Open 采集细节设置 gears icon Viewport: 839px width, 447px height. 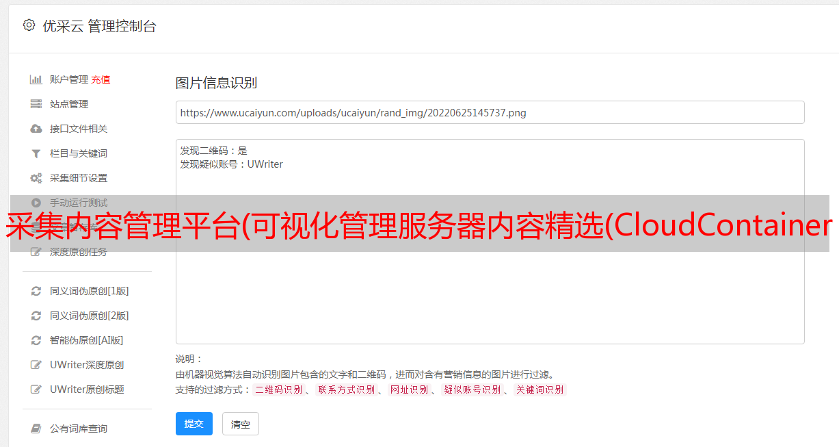tap(36, 178)
